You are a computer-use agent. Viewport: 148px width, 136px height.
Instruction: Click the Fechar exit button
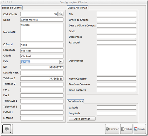(x=126, y=129)
